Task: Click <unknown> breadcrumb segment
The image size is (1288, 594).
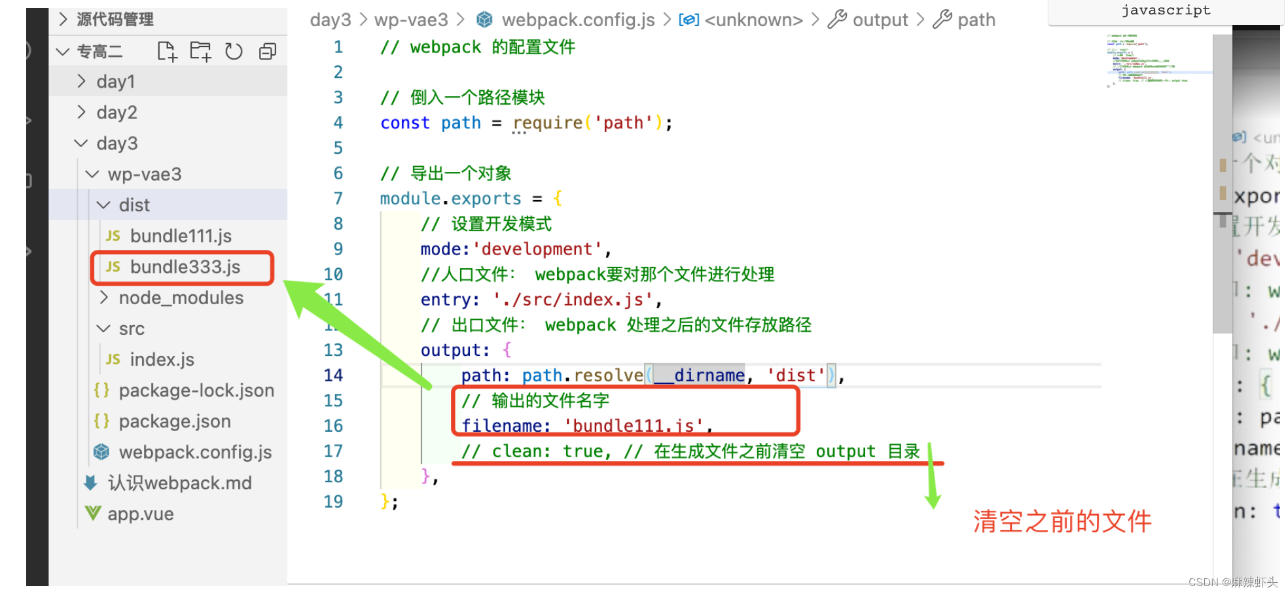Action: [x=754, y=20]
